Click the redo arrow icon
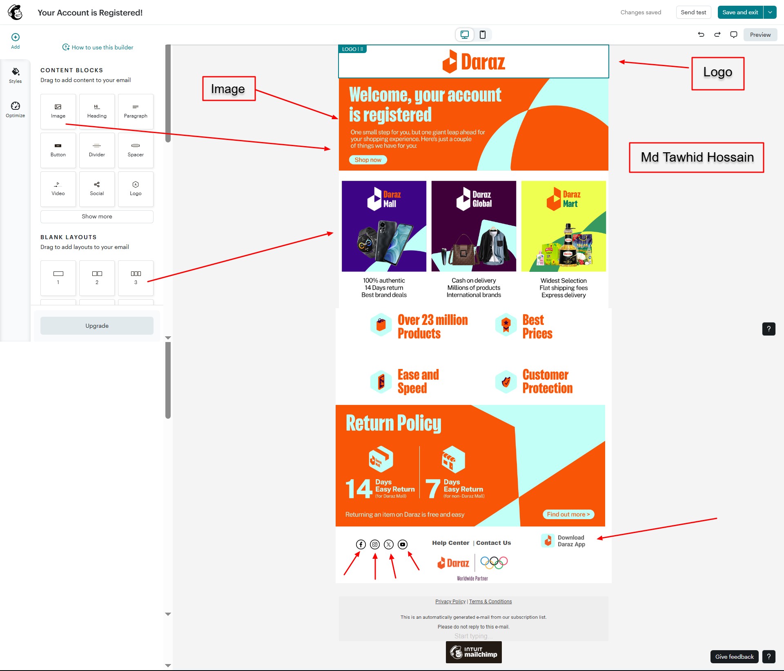This screenshot has height=671, width=784. (717, 35)
